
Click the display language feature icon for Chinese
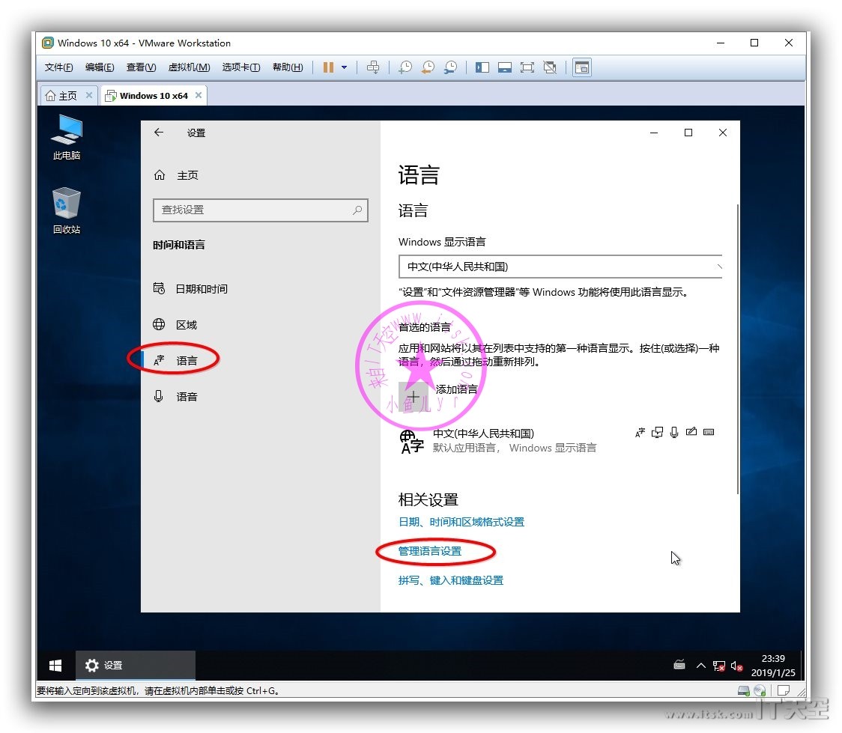[x=640, y=433]
